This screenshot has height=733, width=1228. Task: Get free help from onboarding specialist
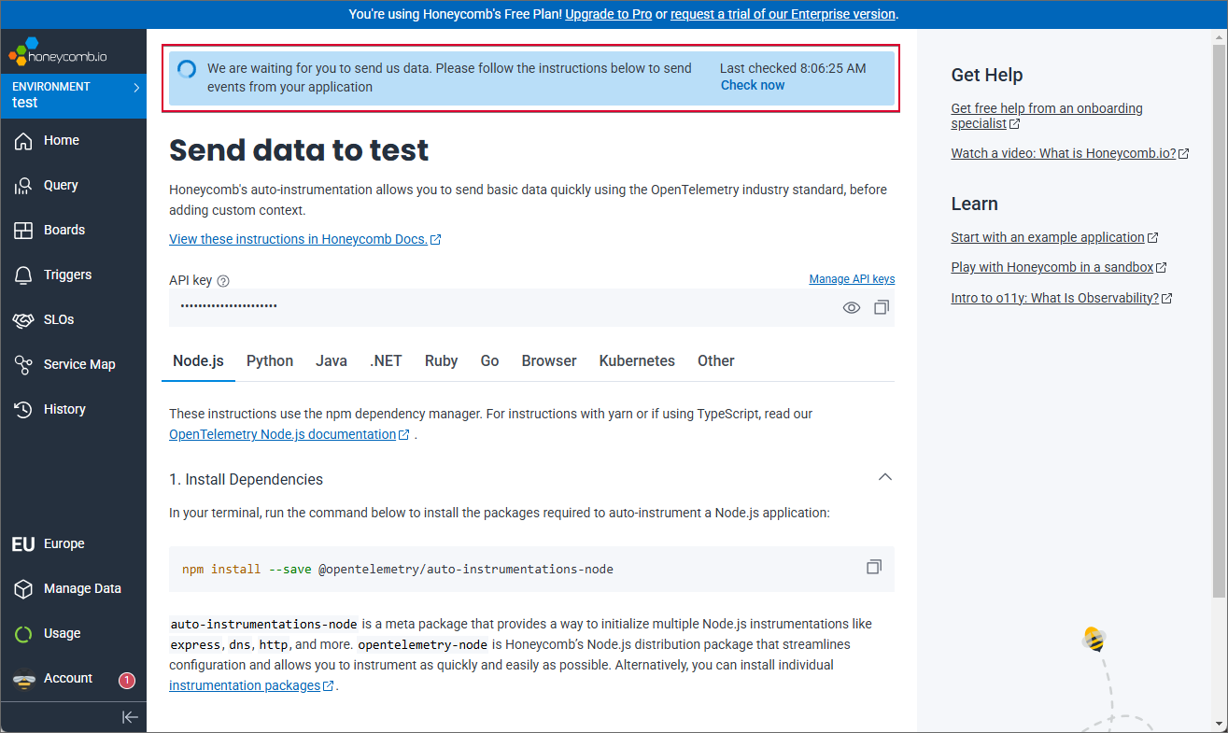click(1047, 116)
